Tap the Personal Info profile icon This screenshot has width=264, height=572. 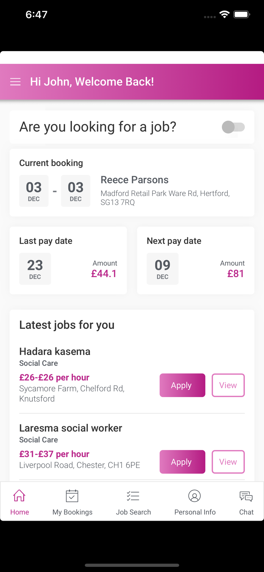[x=195, y=496]
